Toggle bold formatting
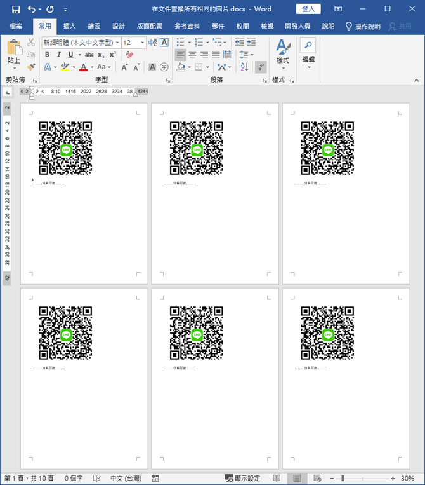Image resolution: width=425 pixels, height=485 pixels. [47, 55]
